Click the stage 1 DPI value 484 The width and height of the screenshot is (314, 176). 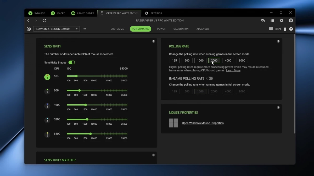[56, 76]
